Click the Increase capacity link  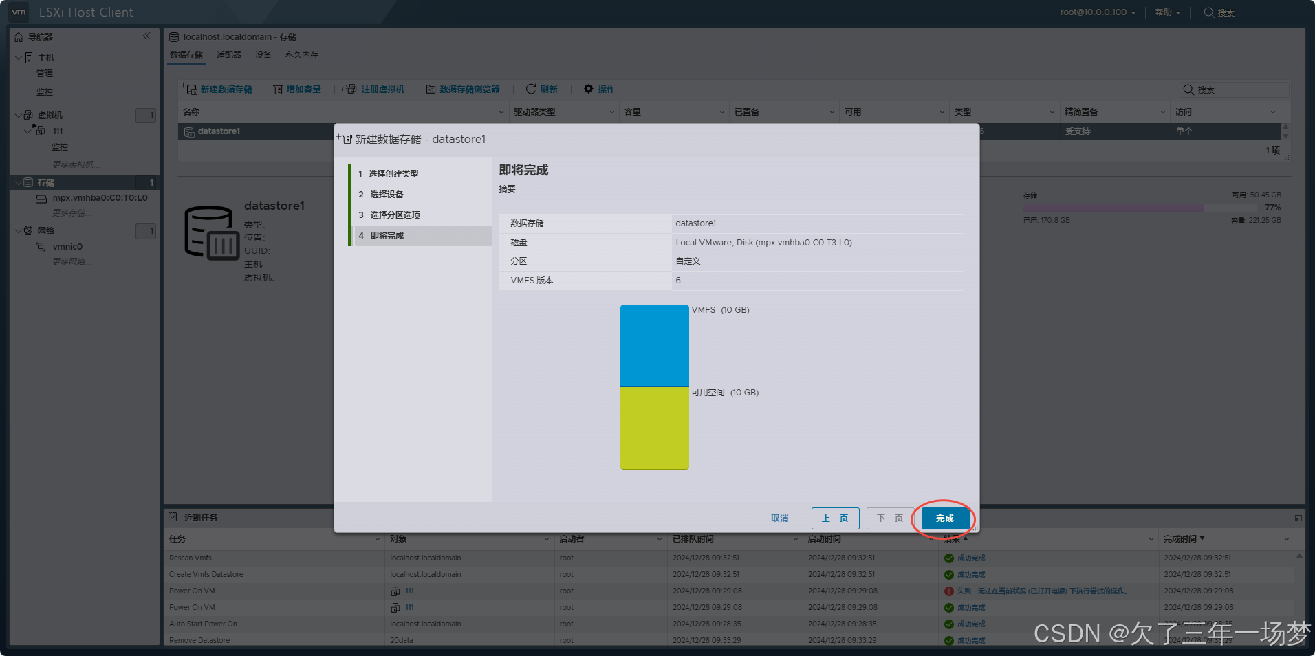(304, 89)
